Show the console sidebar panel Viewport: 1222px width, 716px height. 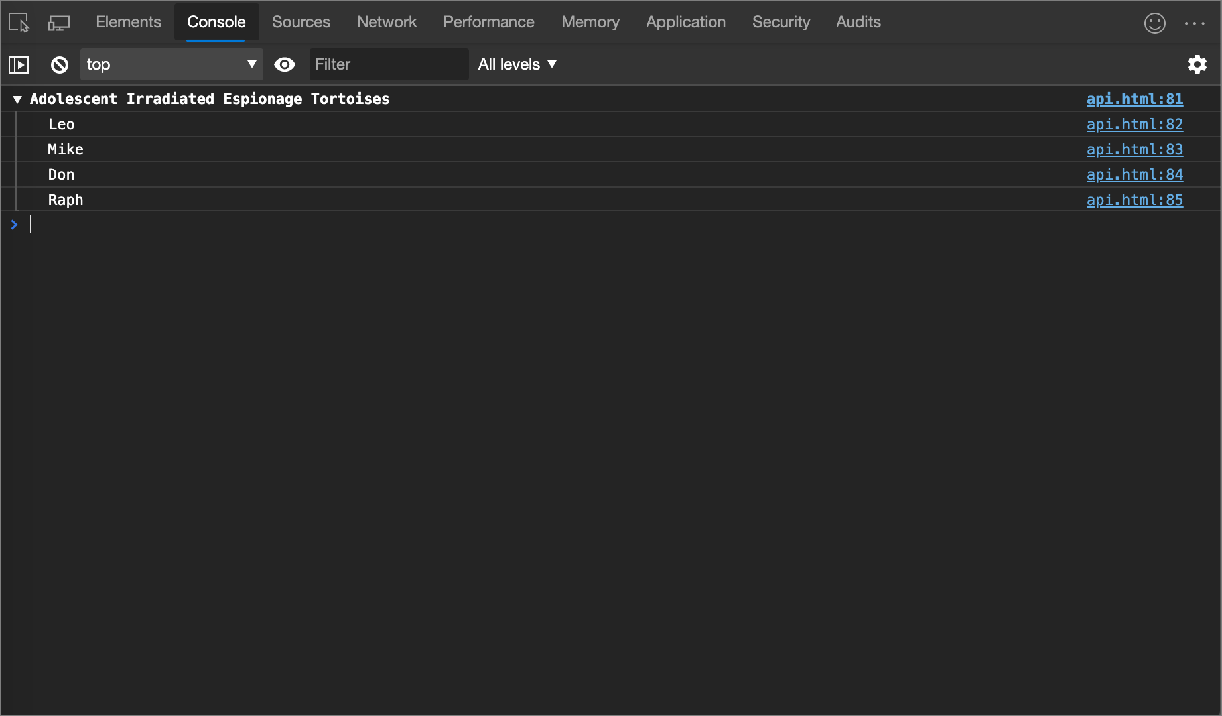19,64
